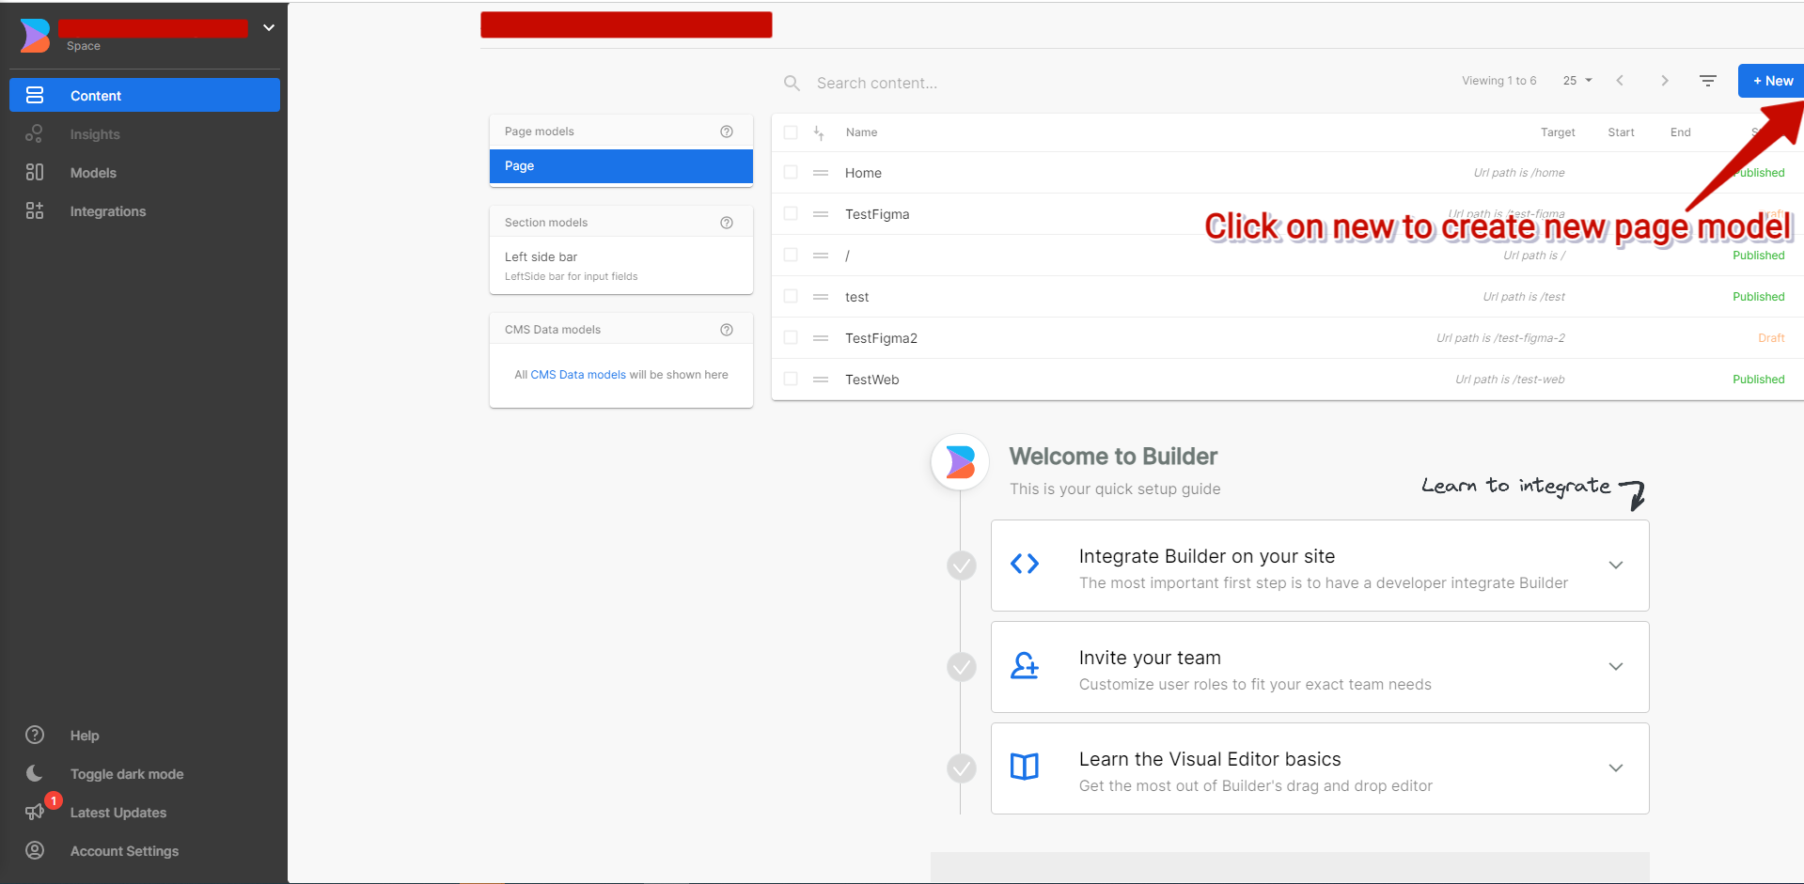Click the Target column header
The height and width of the screenshot is (884, 1804).
coord(1558,132)
